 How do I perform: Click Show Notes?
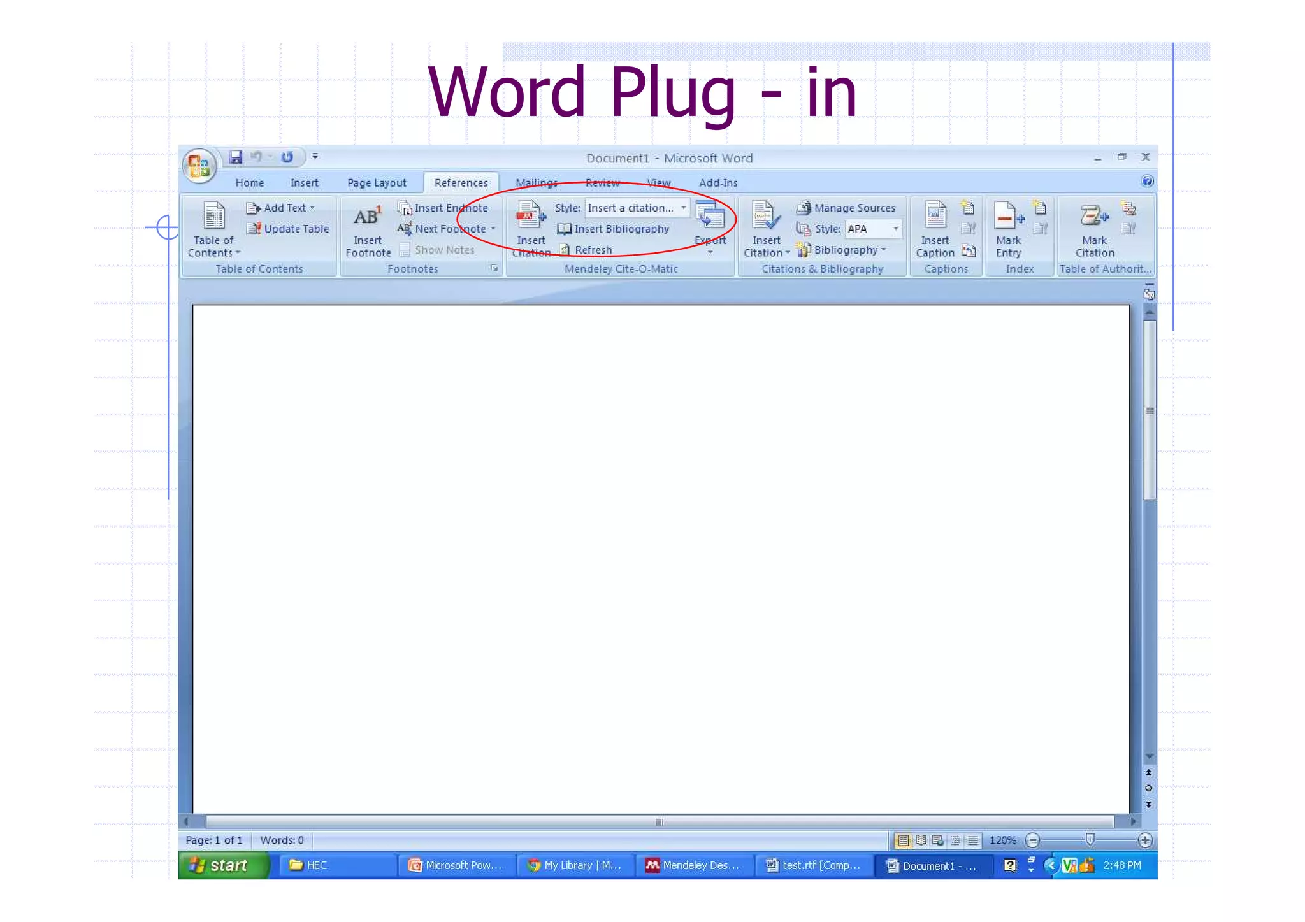point(436,250)
